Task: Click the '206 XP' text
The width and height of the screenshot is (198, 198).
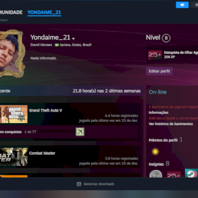Action: pyautogui.click(x=169, y=57)
